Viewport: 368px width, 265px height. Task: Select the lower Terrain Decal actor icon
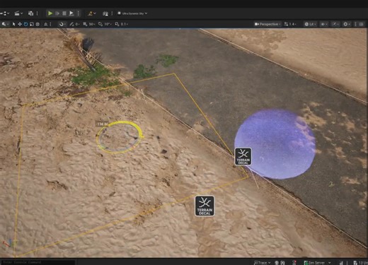coord(205,206)
